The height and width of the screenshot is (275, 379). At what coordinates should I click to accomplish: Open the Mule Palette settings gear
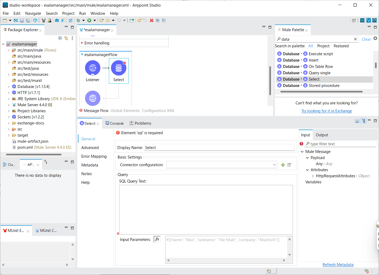[x=375, y=39]
